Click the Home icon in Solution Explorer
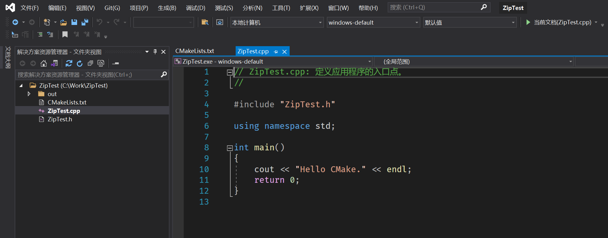The width and height of the screenshot is (608, 238). (44, 64)
